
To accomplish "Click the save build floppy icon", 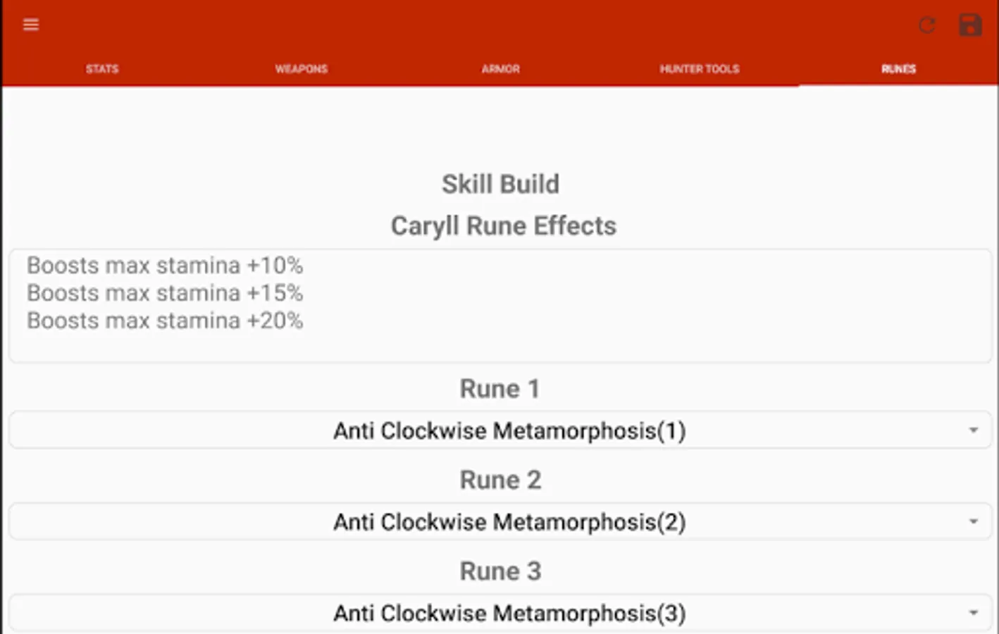I will point(970,25).
